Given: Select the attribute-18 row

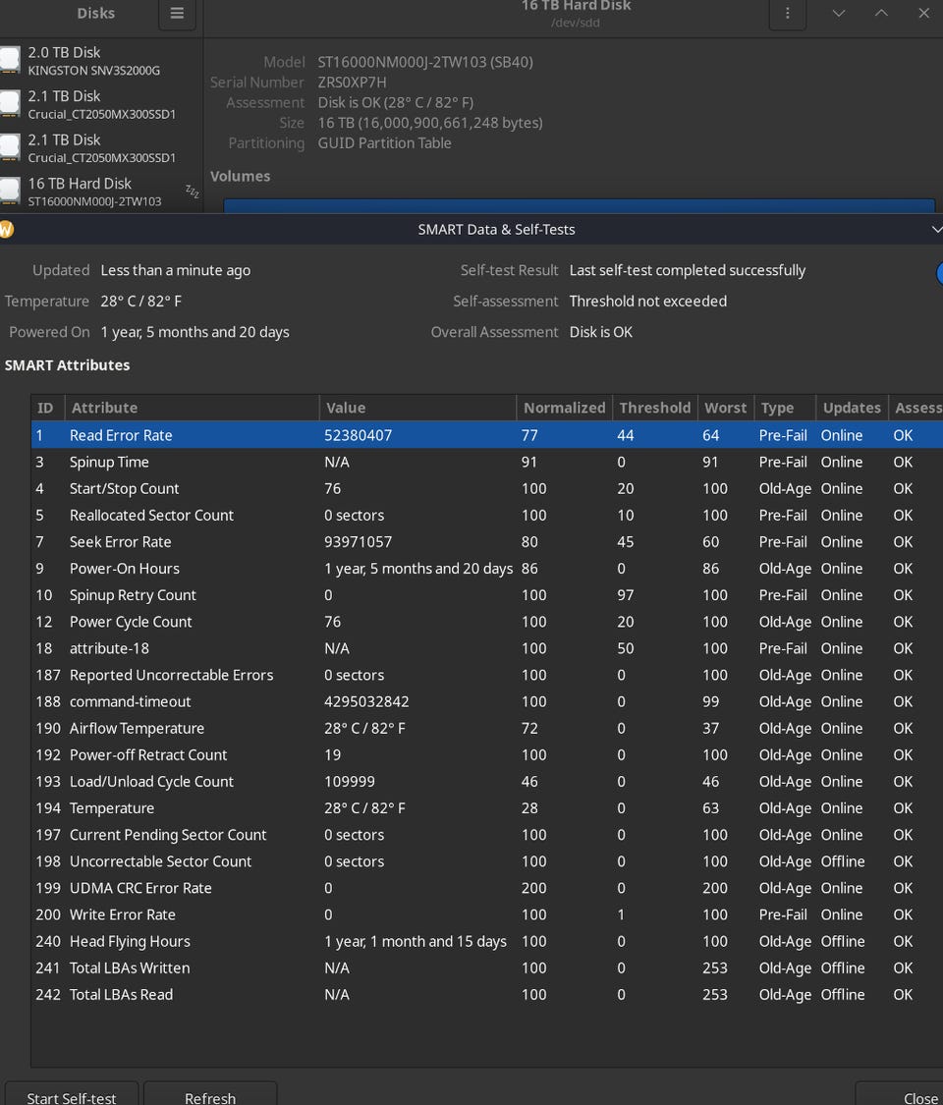Looking at the screenshot, I should click(487, 648).
